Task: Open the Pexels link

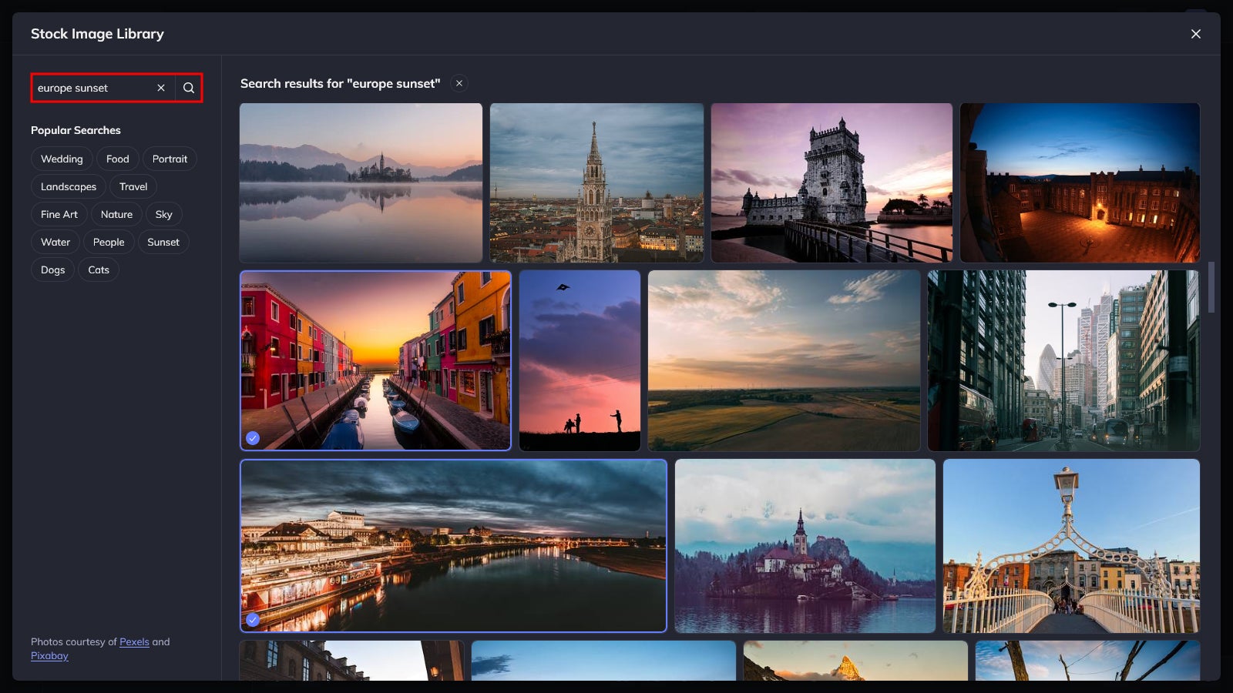Action: click(x=134, y=641)
